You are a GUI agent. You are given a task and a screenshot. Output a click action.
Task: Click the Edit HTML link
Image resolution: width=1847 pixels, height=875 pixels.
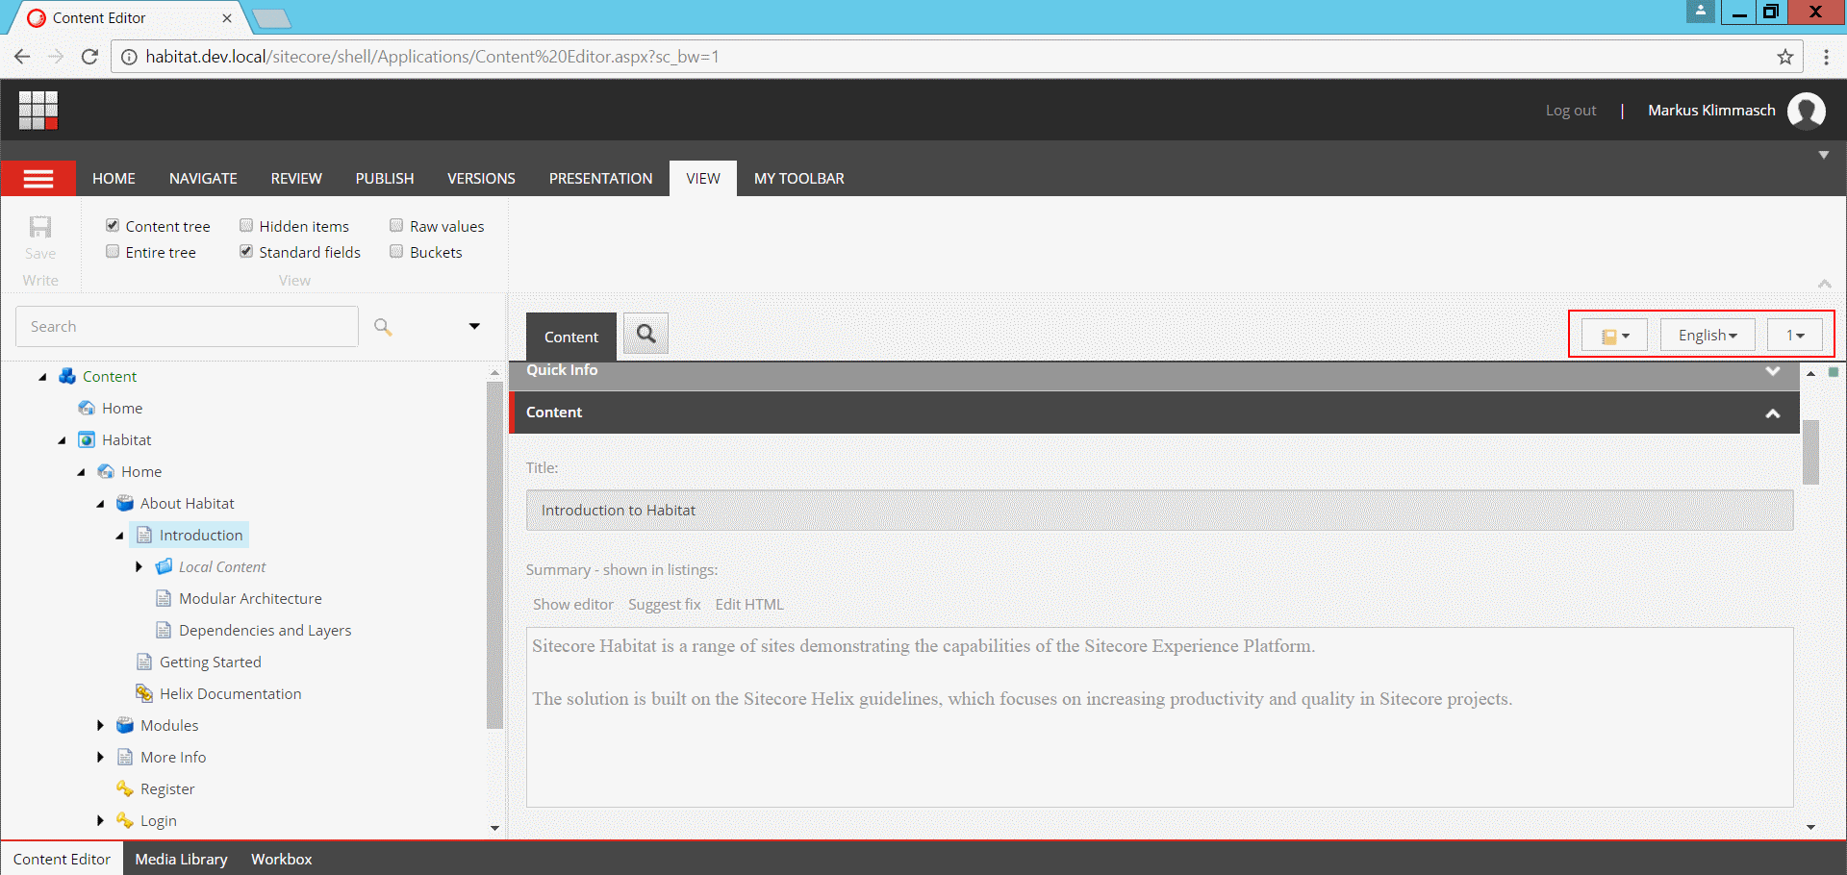pos(749,605)
